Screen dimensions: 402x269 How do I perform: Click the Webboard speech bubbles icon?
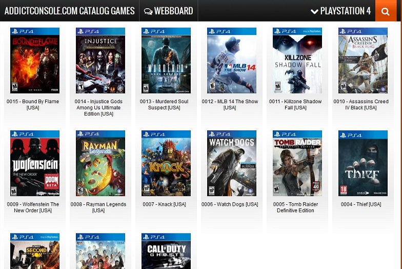click(148, 11)
